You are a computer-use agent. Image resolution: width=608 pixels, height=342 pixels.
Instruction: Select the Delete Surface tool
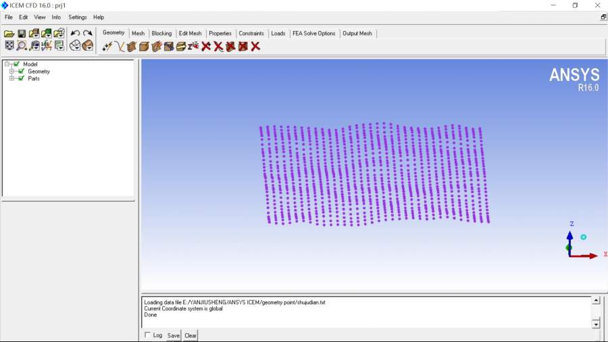(231, 47)
